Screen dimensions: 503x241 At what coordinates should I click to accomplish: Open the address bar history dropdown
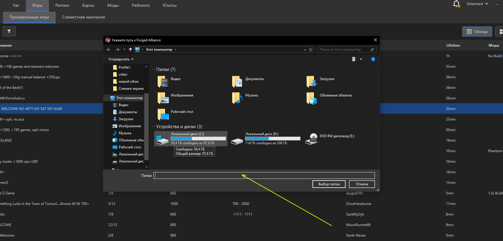(305, 50)
